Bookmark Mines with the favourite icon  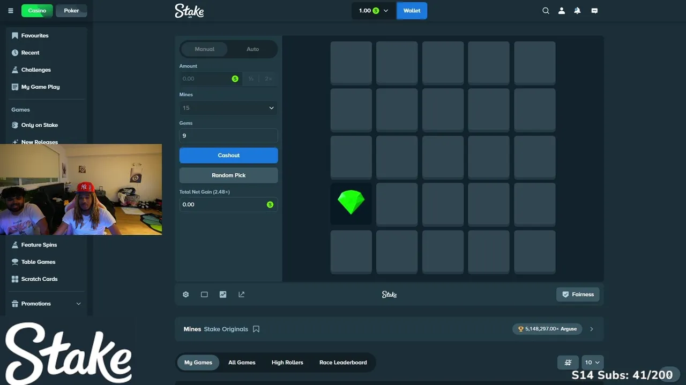[x=256, y=329]
